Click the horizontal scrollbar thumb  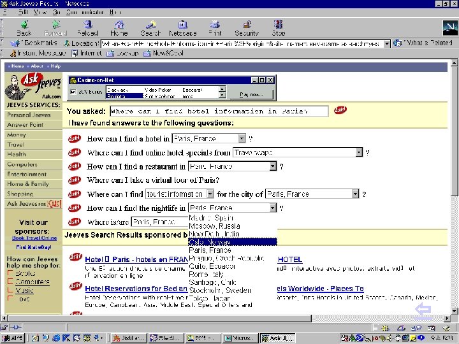pyautogui.click(x=160, y=319)
